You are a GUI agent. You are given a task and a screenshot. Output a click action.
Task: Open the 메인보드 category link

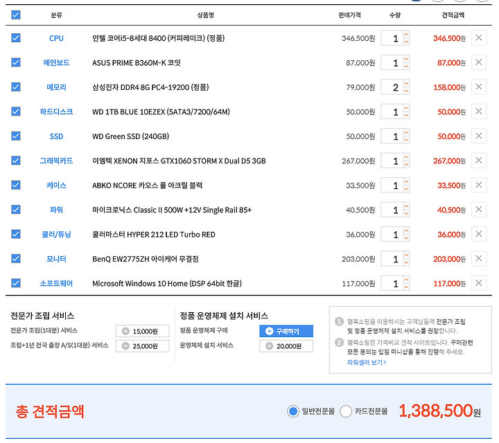56,62
